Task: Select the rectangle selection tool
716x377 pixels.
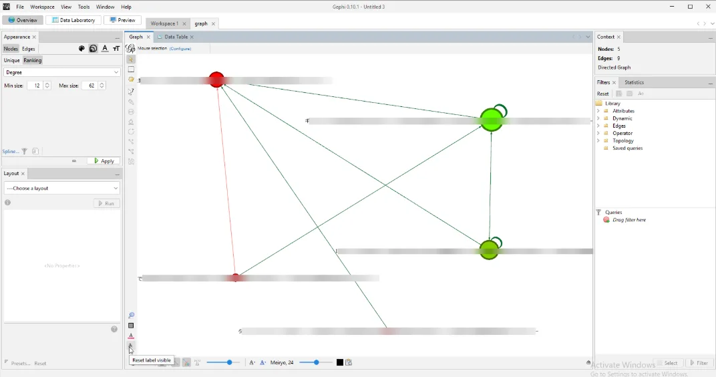Action: pos(131,70)
